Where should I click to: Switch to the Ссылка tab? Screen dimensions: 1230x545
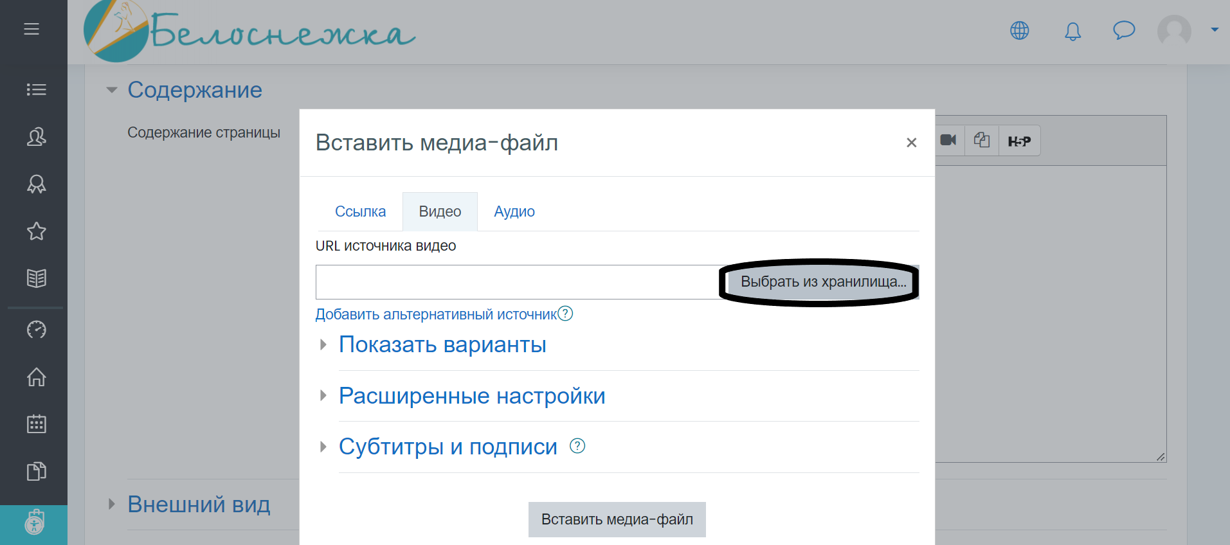pyautogui.click(x=360, y=211)
